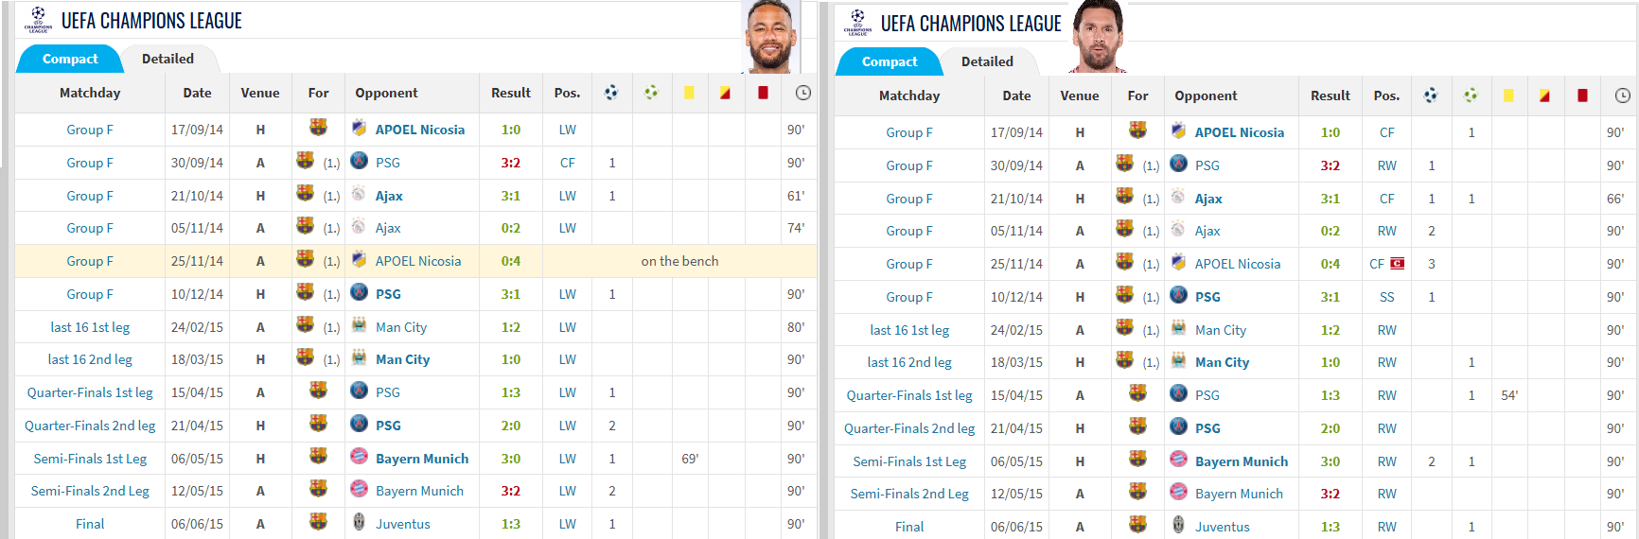Viewport: 1639px width, 539px height.
Task: Click the Man City link in right last 16 2nd leg row
Action: 1222,362
